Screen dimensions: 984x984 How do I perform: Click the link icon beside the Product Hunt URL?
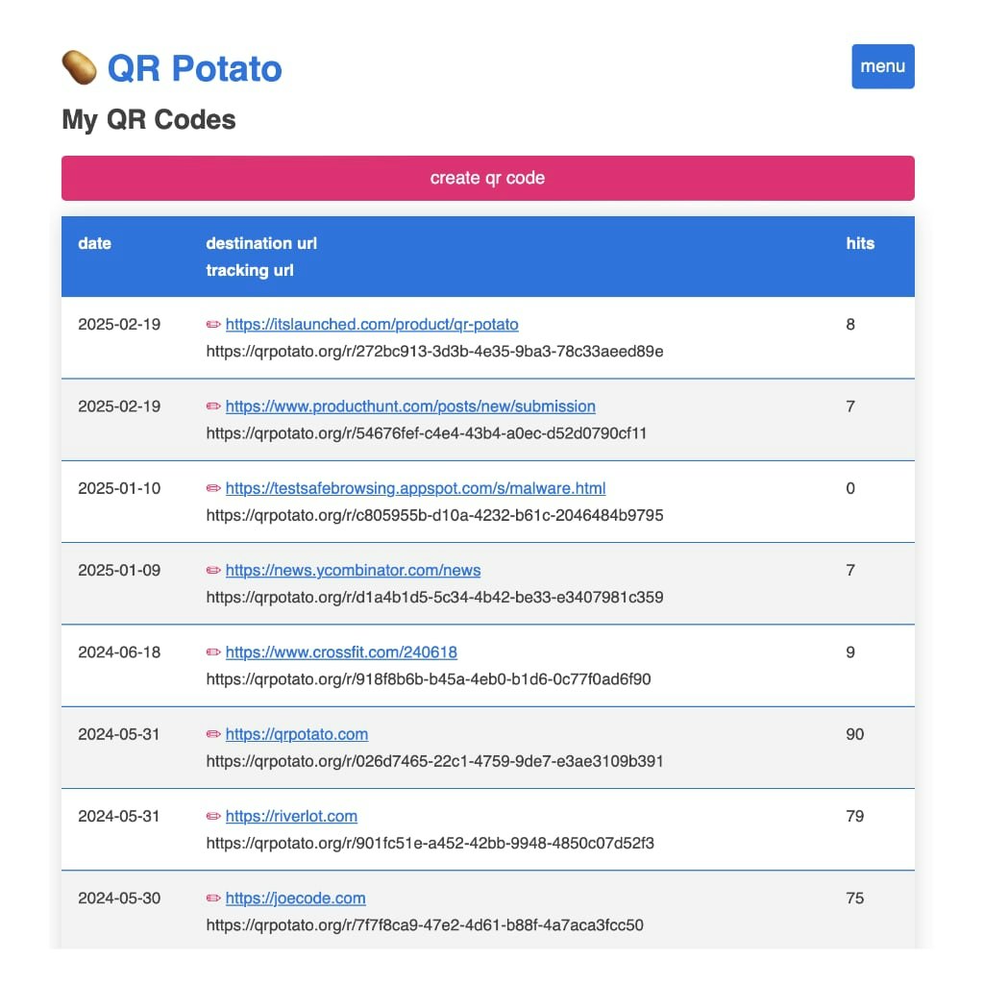coord(212,406)
